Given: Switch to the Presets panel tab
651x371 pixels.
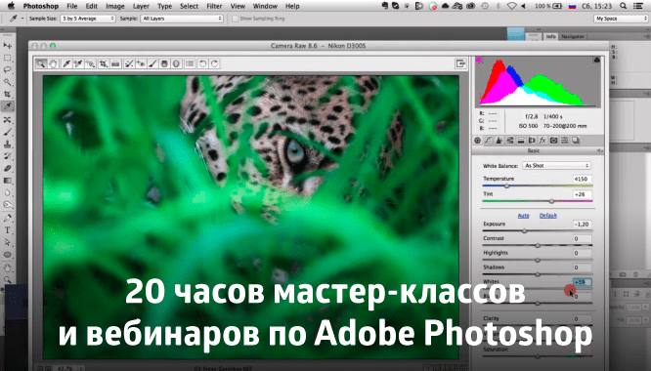Looking at the screenshot, I should (x=564, y=141).
